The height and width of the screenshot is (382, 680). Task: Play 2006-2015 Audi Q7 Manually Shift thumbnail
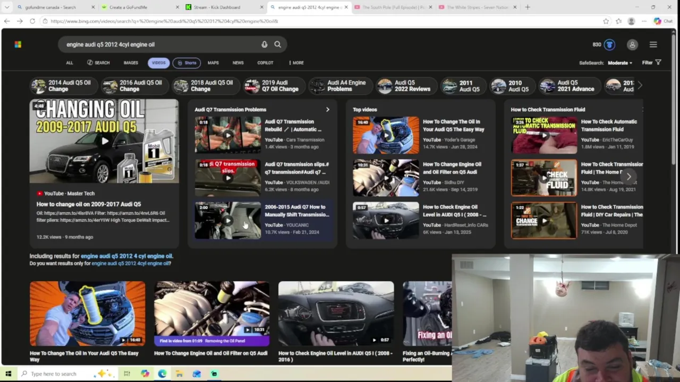[227, 220]
